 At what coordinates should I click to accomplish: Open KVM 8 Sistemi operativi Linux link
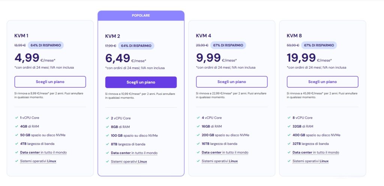click(x=310, y=161)
